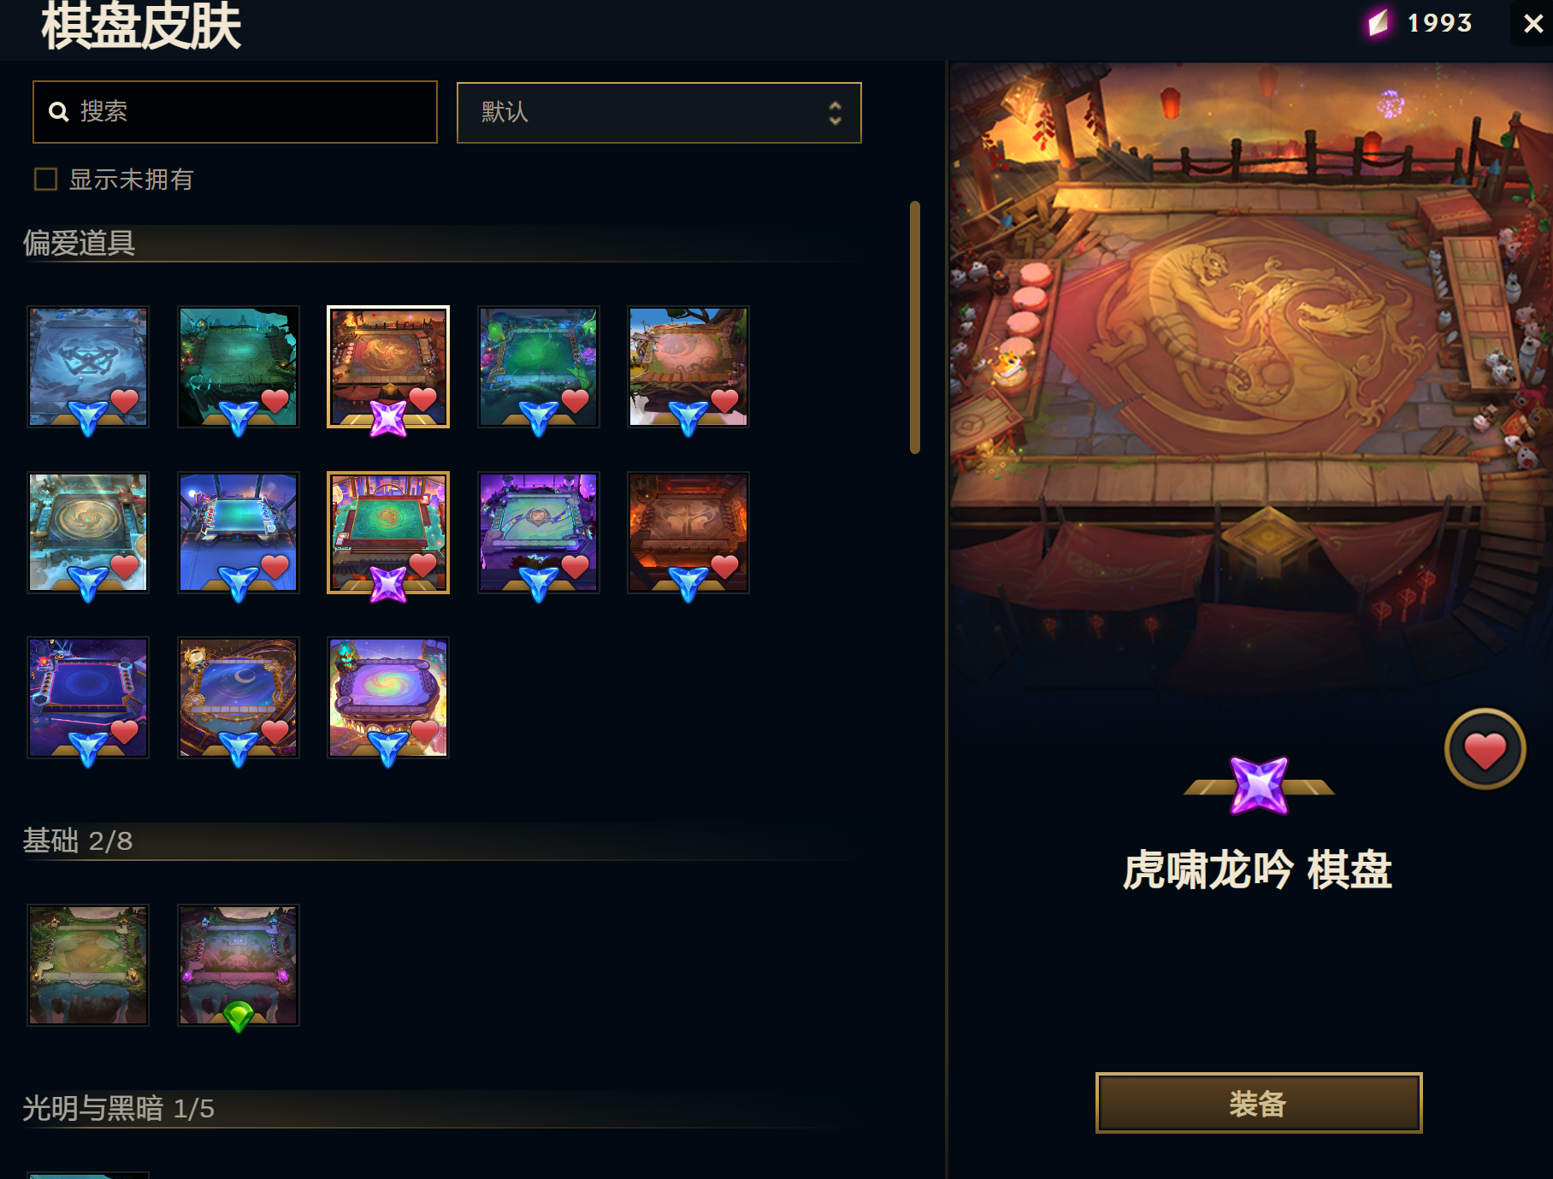Click the vertical scrollbar of the arena list

click(x=915, y=327)
